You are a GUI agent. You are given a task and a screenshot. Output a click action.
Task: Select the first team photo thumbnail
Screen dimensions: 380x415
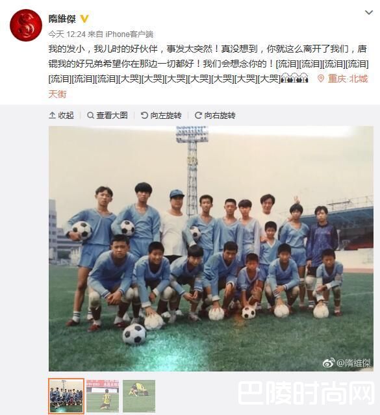[66, 396]
